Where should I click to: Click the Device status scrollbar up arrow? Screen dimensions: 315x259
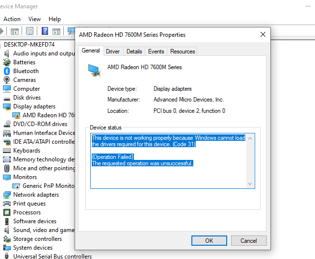(250, 138)
